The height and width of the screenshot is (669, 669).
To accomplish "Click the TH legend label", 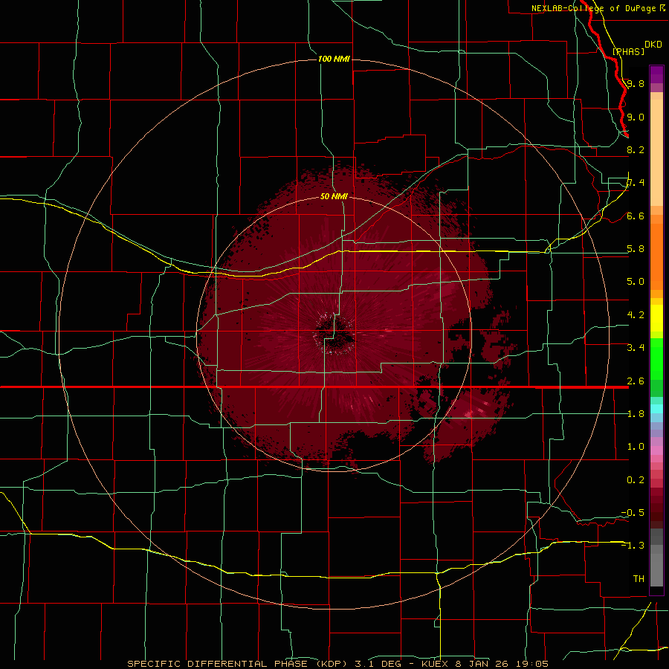I will (639, 579).
